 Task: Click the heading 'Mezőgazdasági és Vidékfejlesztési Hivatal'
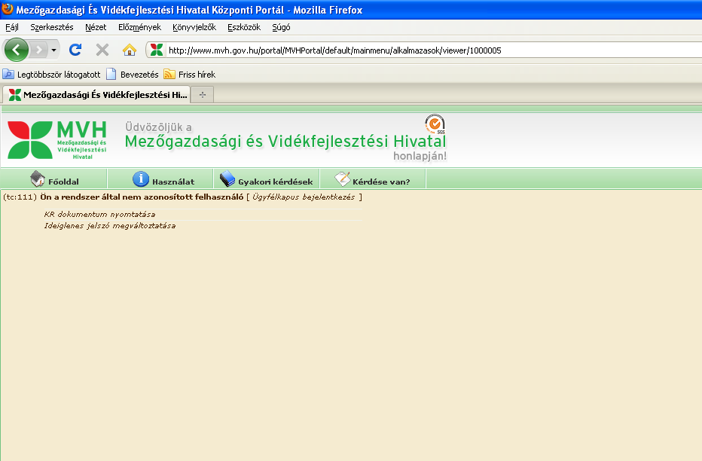pos(285,142)
